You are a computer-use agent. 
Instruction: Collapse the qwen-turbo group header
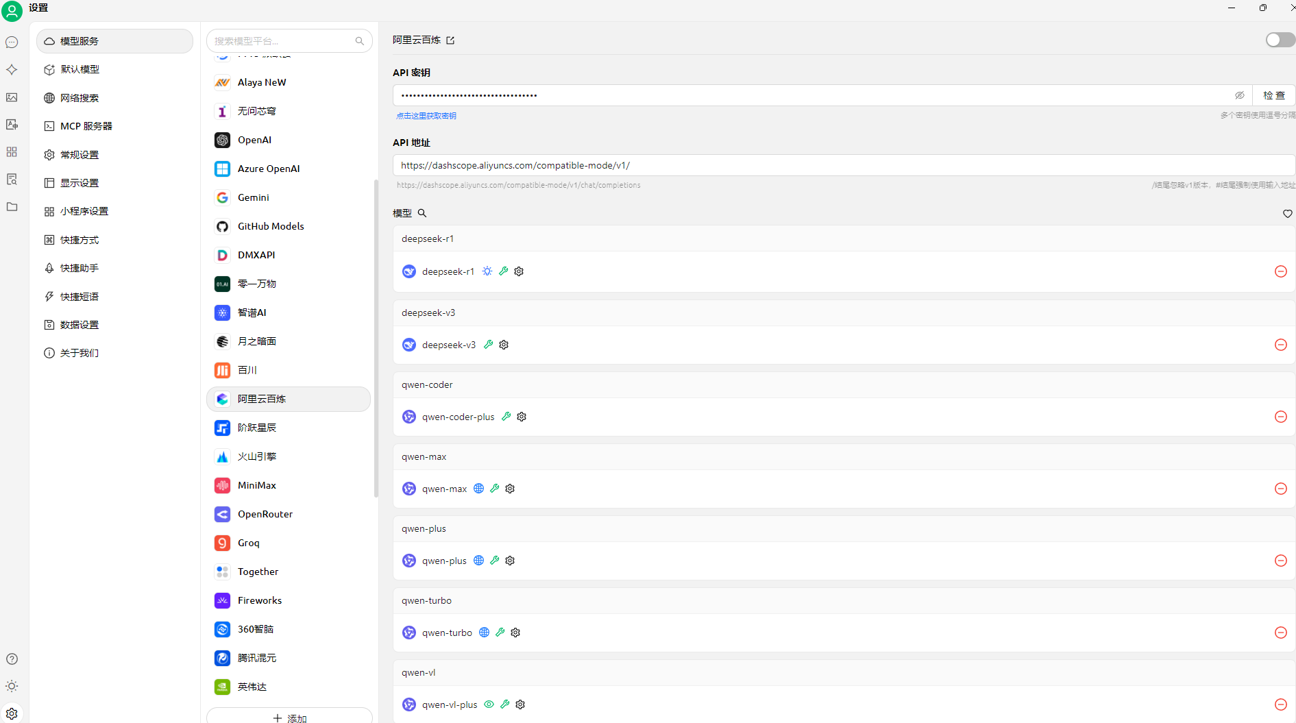pyautogui.click(x=844, y=600)
